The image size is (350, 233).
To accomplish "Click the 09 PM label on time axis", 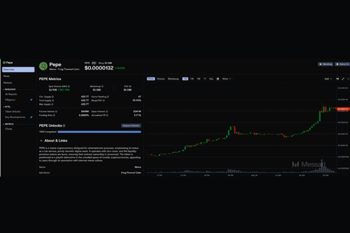I will 231,176.
